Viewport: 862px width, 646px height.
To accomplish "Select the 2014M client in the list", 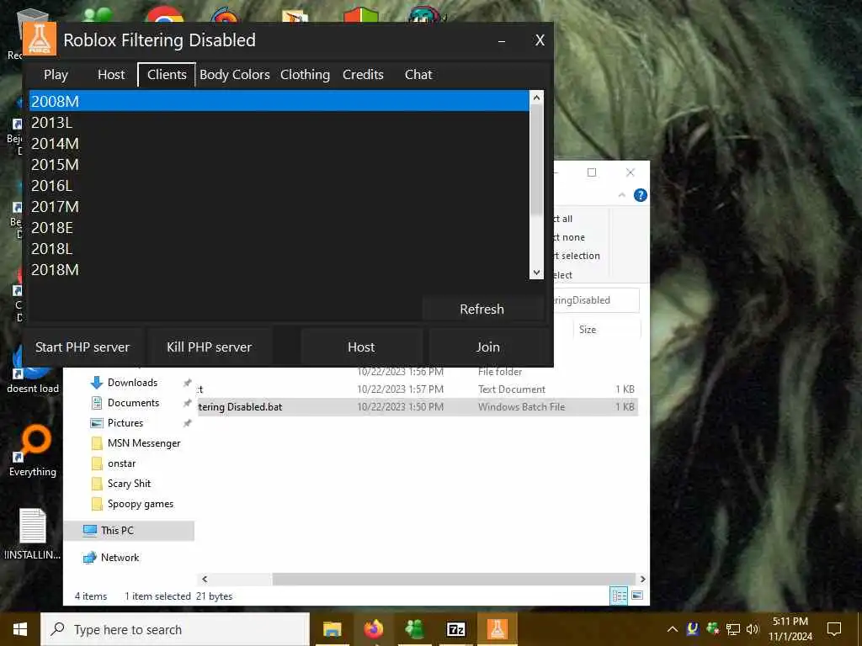I will point(279,143).
